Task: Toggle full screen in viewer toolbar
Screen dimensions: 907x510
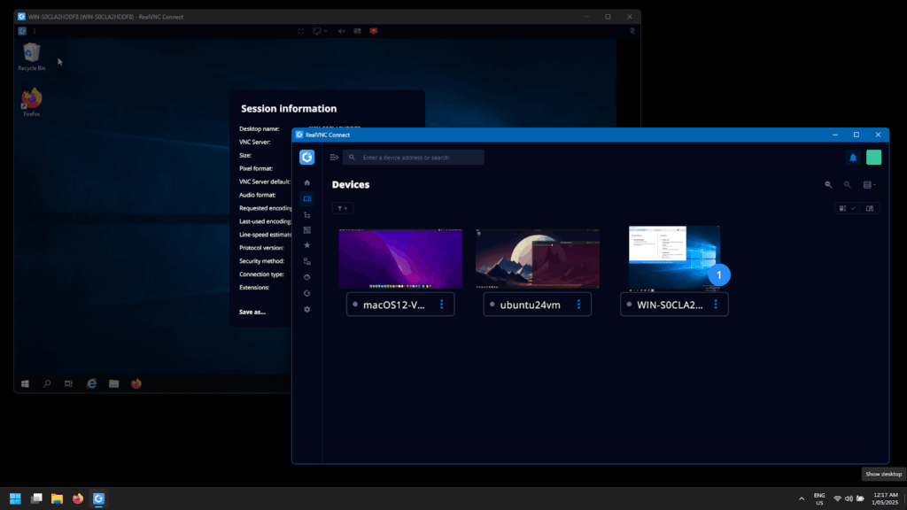Action: (x=301, y=31)
